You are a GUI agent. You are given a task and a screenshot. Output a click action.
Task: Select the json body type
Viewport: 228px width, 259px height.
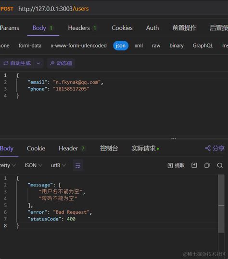pos(121,46)
